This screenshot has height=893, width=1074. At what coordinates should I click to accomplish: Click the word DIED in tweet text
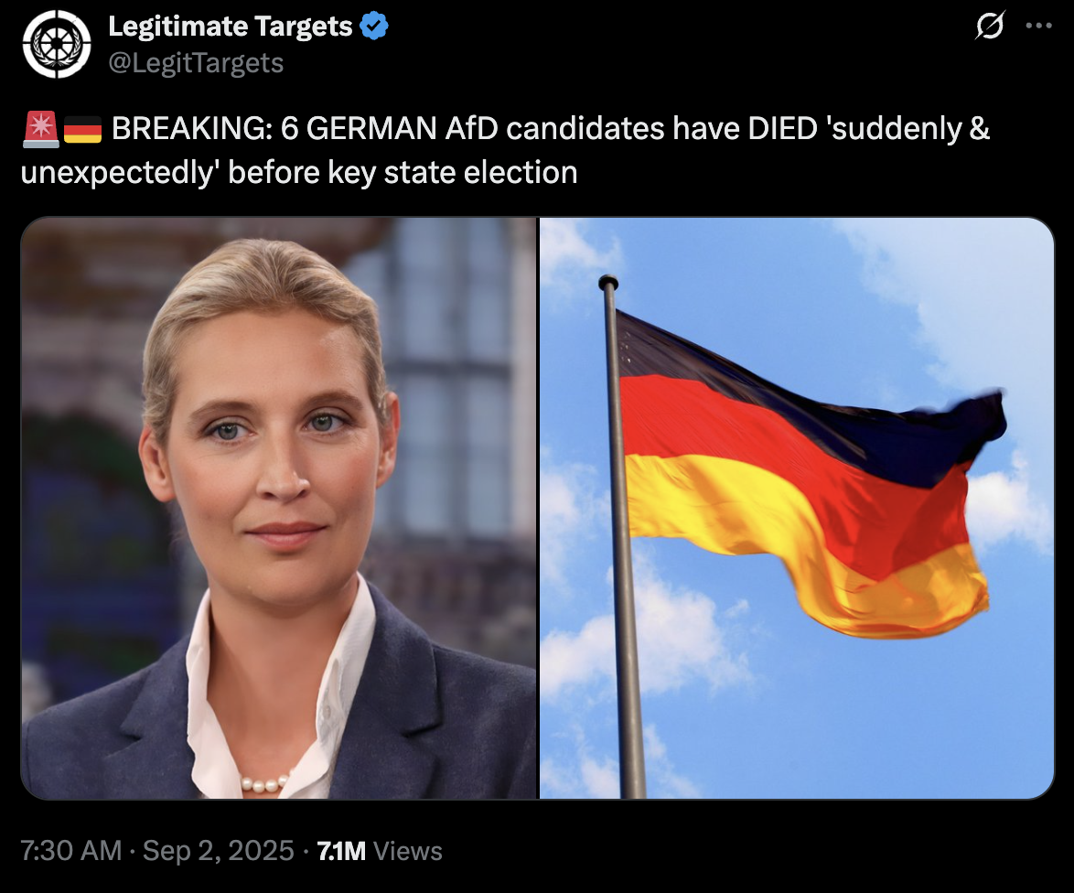tap(783, 128)
